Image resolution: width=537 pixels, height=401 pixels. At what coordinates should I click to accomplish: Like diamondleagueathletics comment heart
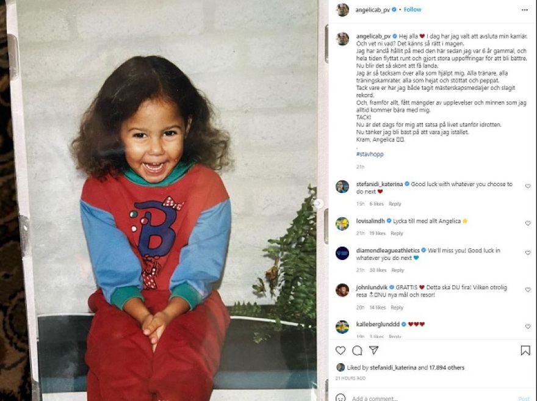528,253
